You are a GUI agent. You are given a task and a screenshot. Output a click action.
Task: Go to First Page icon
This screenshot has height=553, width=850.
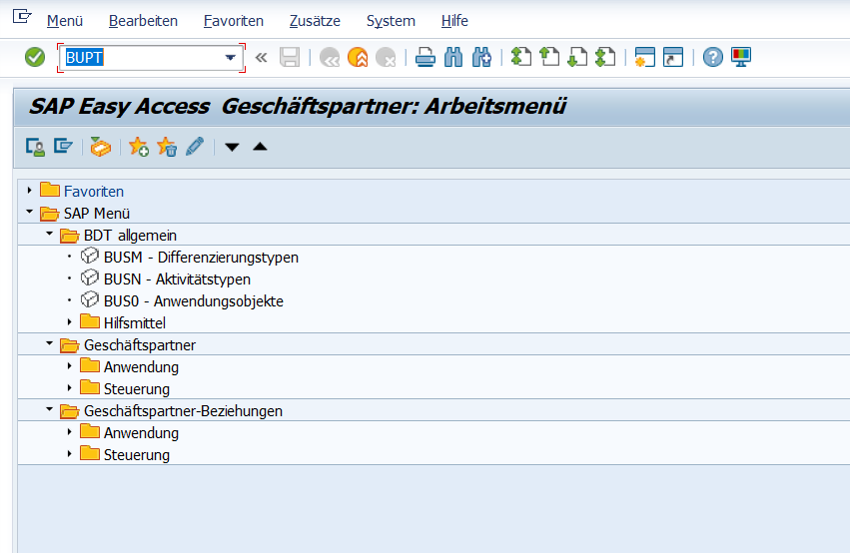tap(521, 58)
